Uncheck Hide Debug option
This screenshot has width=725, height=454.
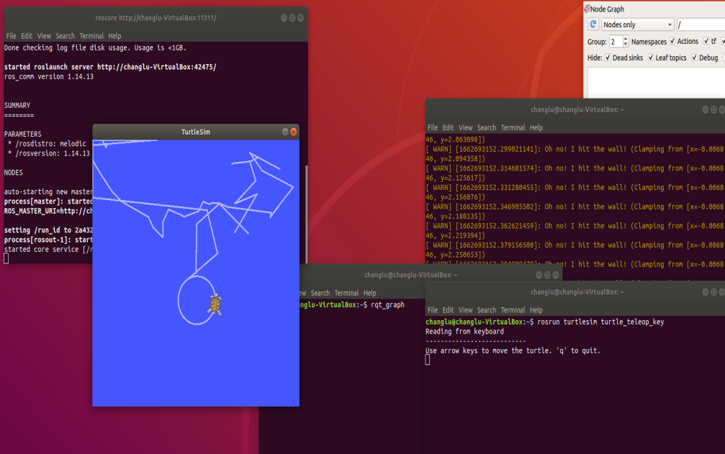(x=694, y=58)
